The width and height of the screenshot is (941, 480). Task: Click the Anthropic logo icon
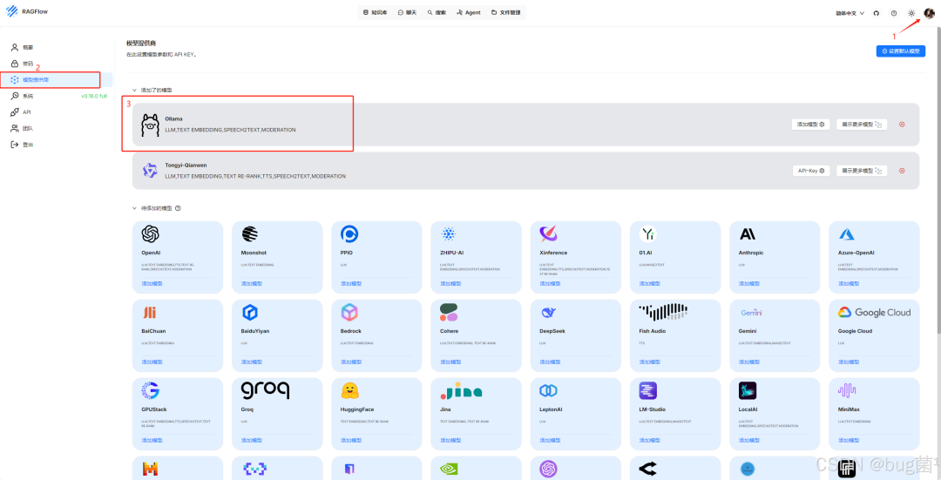pos(748,233)
